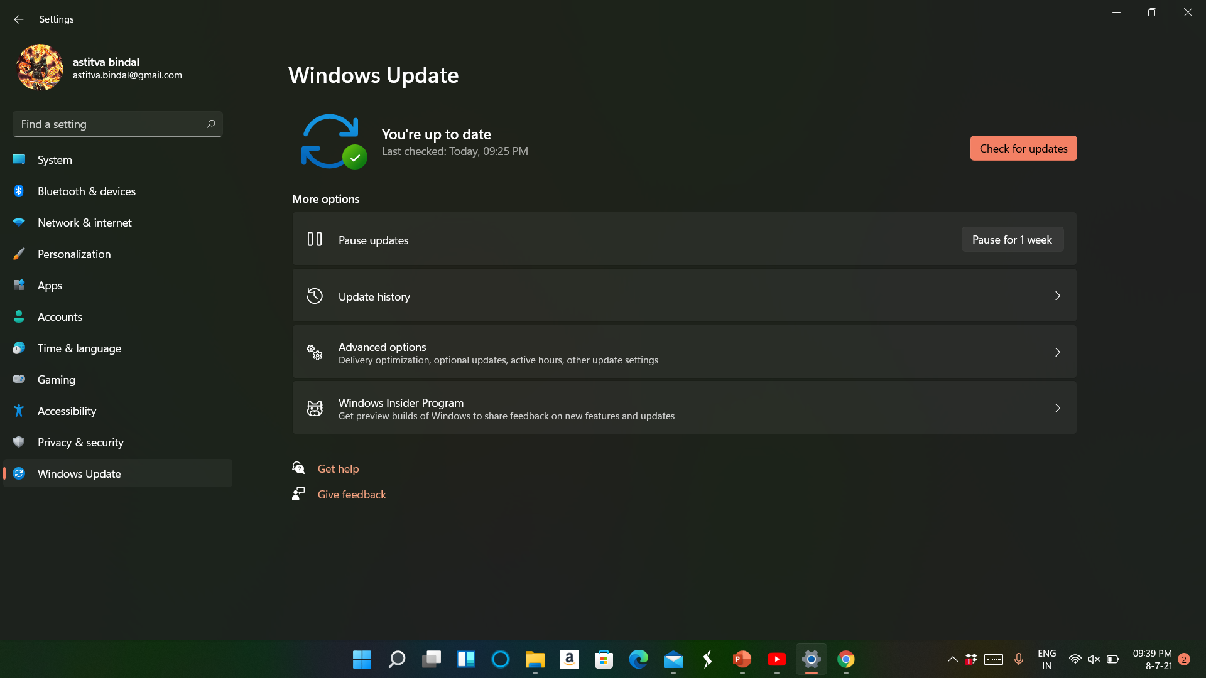
Task: Open the Windows Start menu
Action: (x=362, y=659)
